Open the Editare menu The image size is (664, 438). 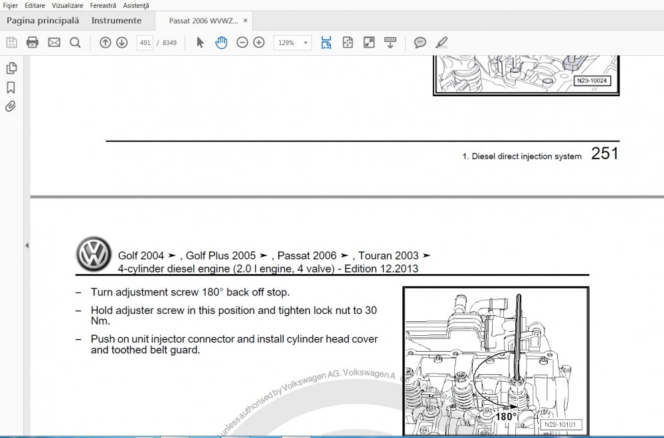[x=35, y=5]
